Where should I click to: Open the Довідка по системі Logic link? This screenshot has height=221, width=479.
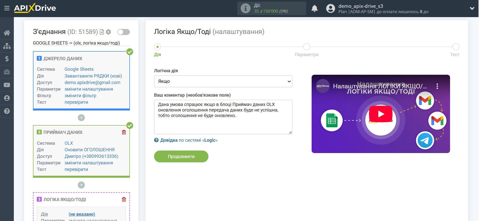tap(189, 140)
